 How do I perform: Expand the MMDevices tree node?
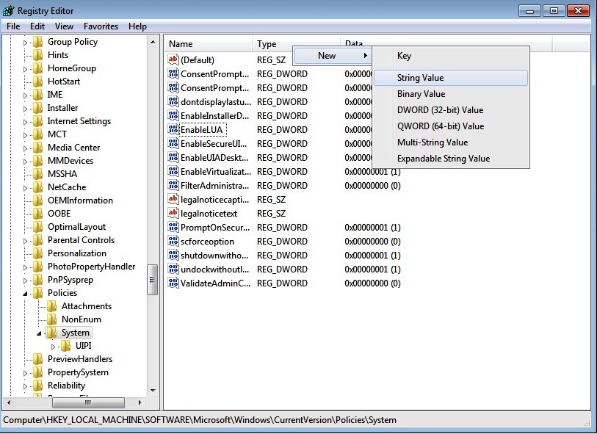click(25, 162)
